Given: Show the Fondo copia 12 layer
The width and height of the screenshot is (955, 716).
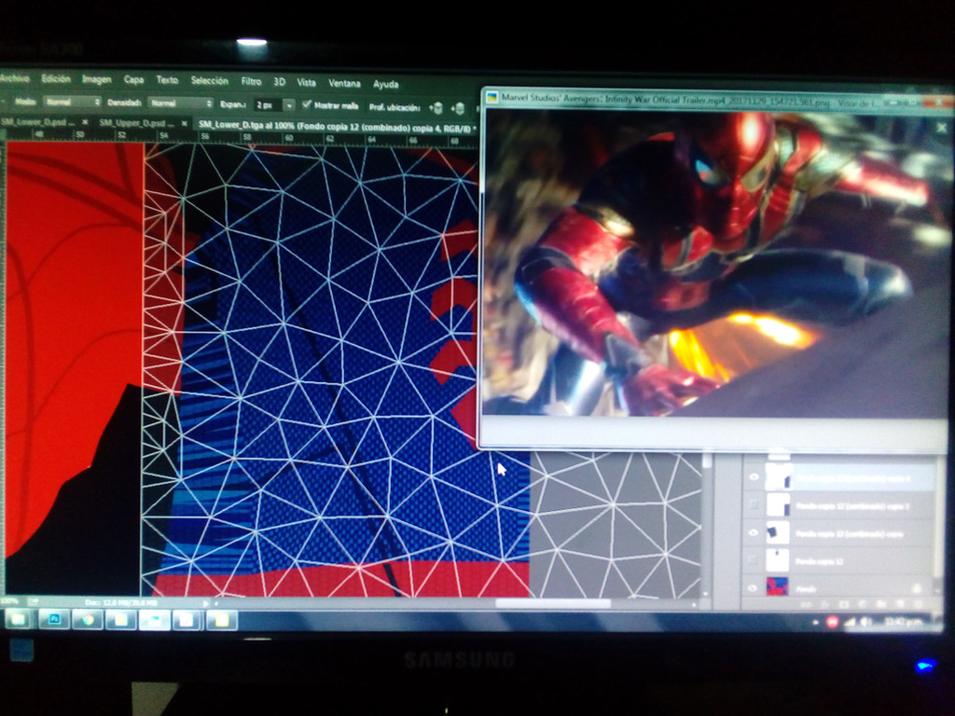Looking at the screenshot, I should coord(754,559).
